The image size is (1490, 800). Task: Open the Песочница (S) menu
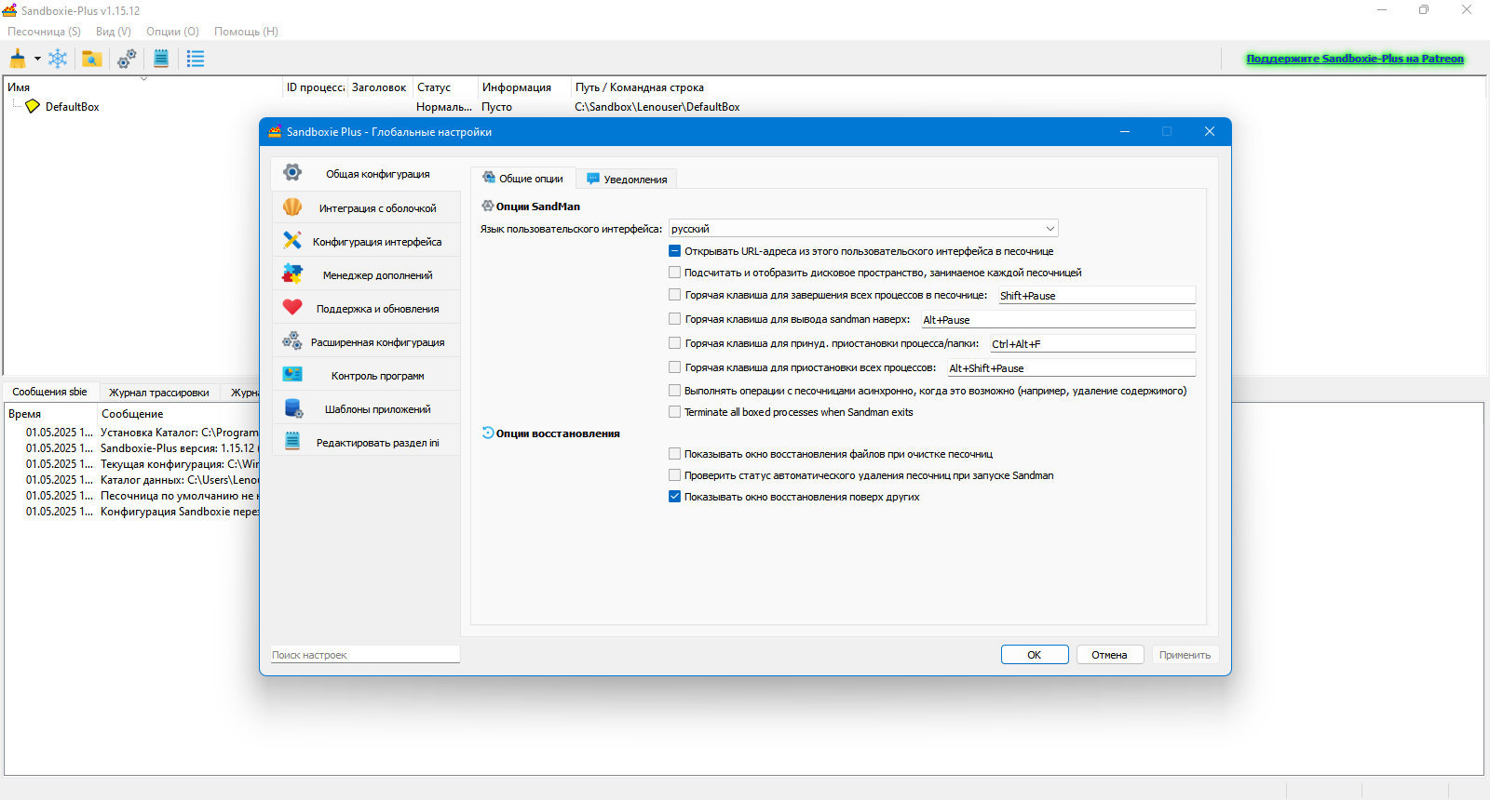(x=44, y=32)
